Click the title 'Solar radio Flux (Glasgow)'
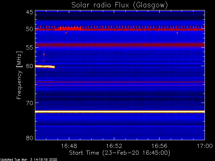 point(120,5)
